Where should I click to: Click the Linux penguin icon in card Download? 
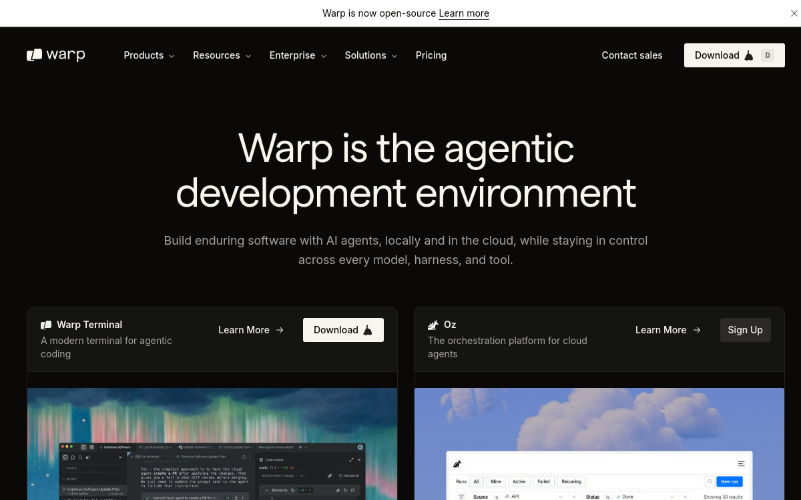(367, 330)
